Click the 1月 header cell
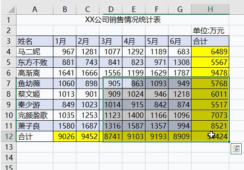The width and height of the screenshot is (244, 170). click(64, 41)
